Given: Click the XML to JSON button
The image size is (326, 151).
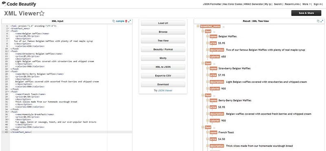Looking at the screenshot, I should tap(163, 67).
